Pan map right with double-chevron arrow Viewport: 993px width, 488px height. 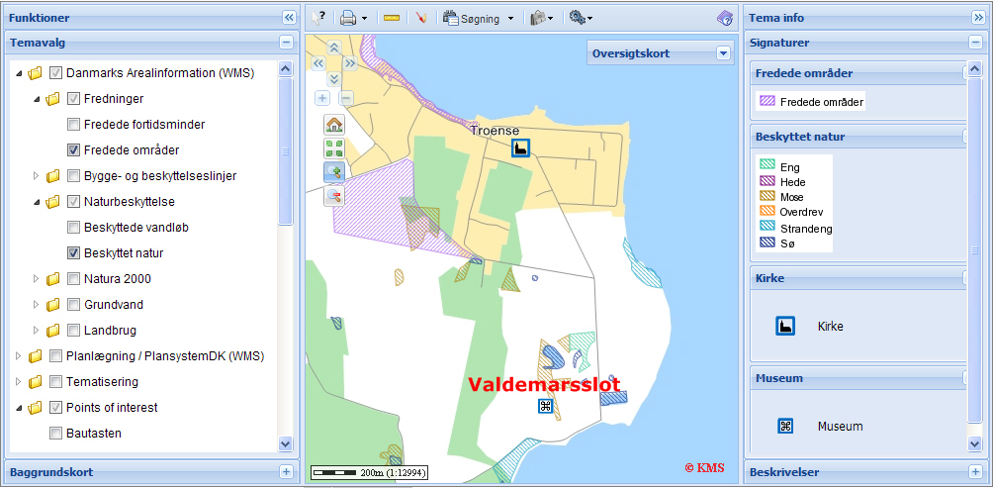[x=350, y=62]
